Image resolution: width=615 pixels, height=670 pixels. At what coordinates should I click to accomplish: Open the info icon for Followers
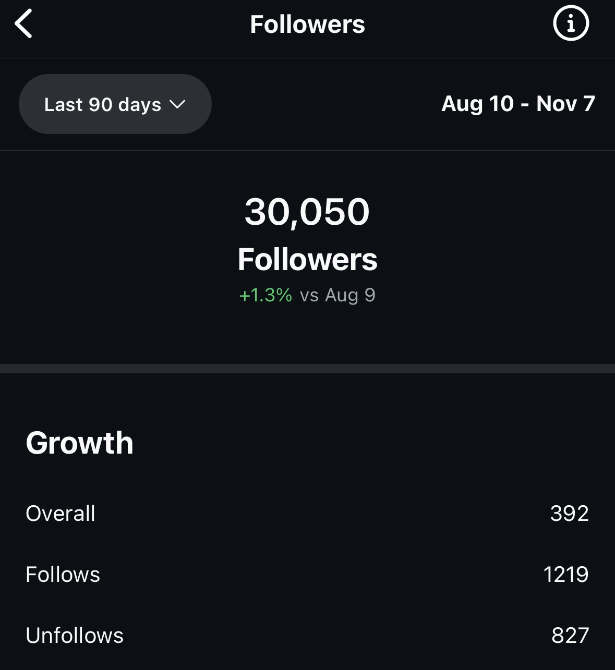click(571, 24)
